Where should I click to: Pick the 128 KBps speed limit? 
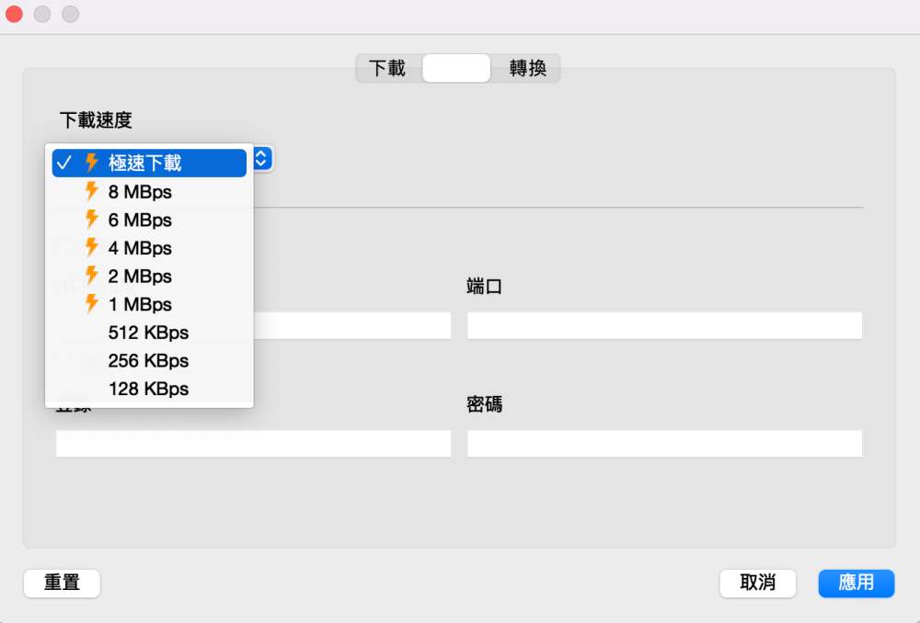pos(148,389)
